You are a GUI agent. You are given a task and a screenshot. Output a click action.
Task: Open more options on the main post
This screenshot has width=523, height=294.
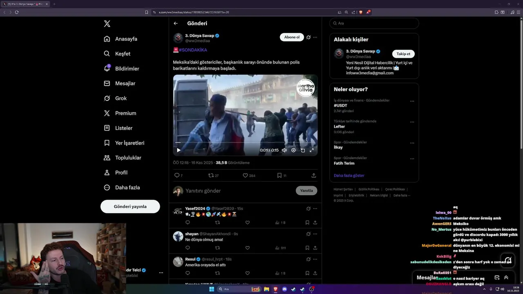coord(315,37)
